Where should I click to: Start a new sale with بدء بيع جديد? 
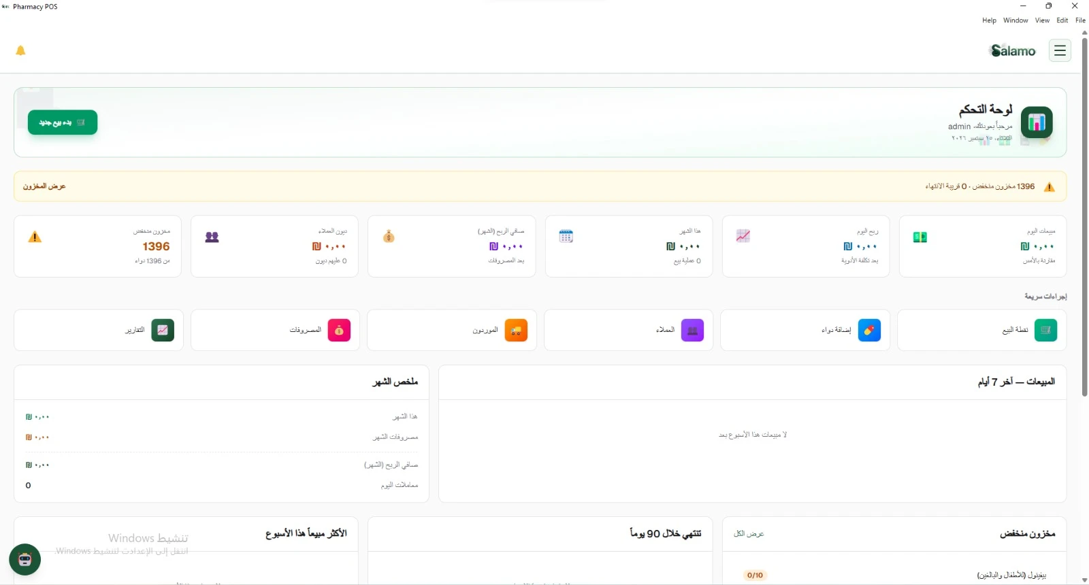point(63,122)
